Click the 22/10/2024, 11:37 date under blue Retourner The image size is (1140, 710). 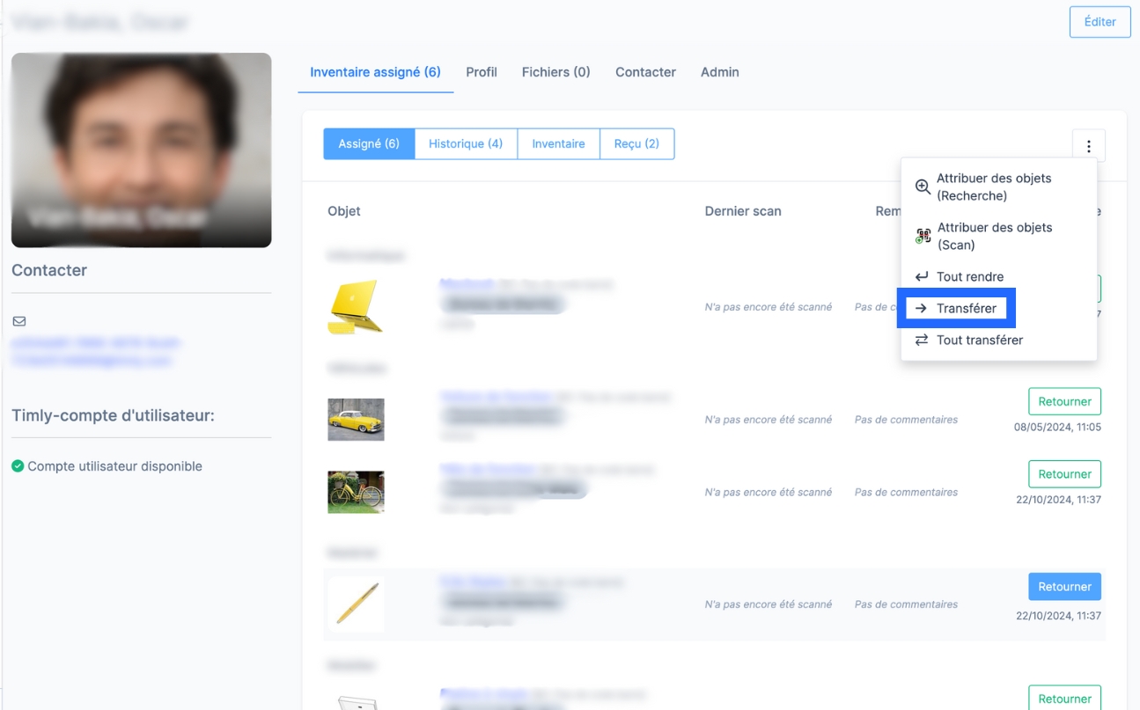point(1058,616)
